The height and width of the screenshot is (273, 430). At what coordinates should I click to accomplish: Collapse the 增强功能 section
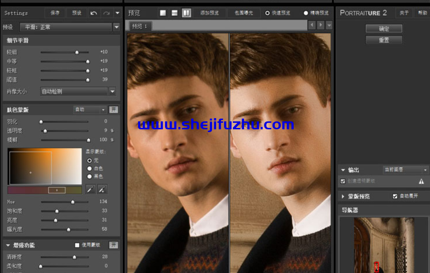point(8,245)
